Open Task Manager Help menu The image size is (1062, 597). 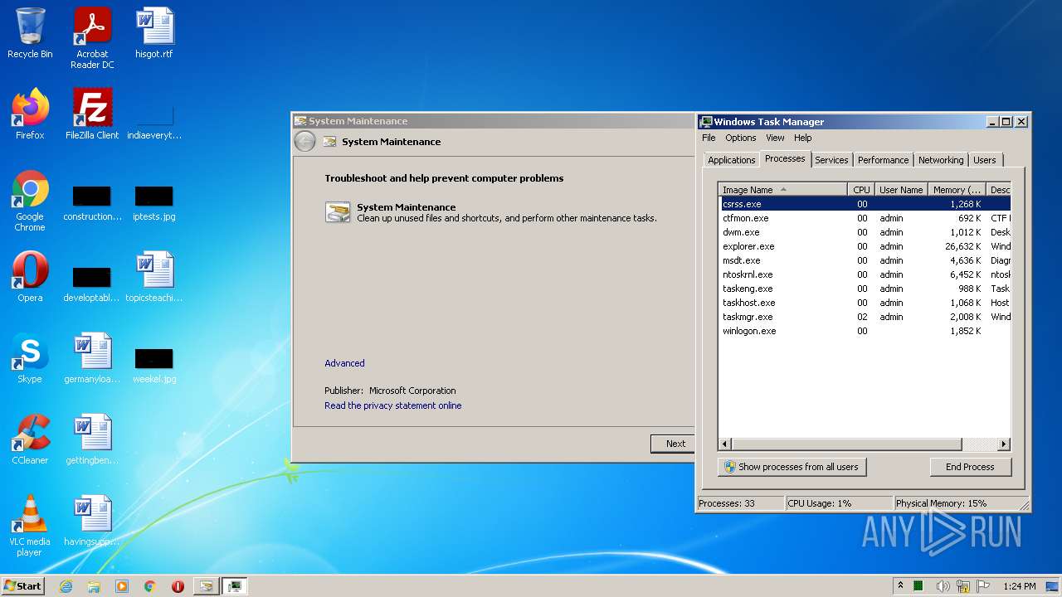coord(802,138)
